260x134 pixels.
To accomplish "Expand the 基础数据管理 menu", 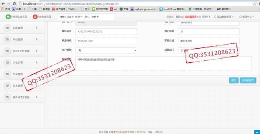I will (224, 17).
